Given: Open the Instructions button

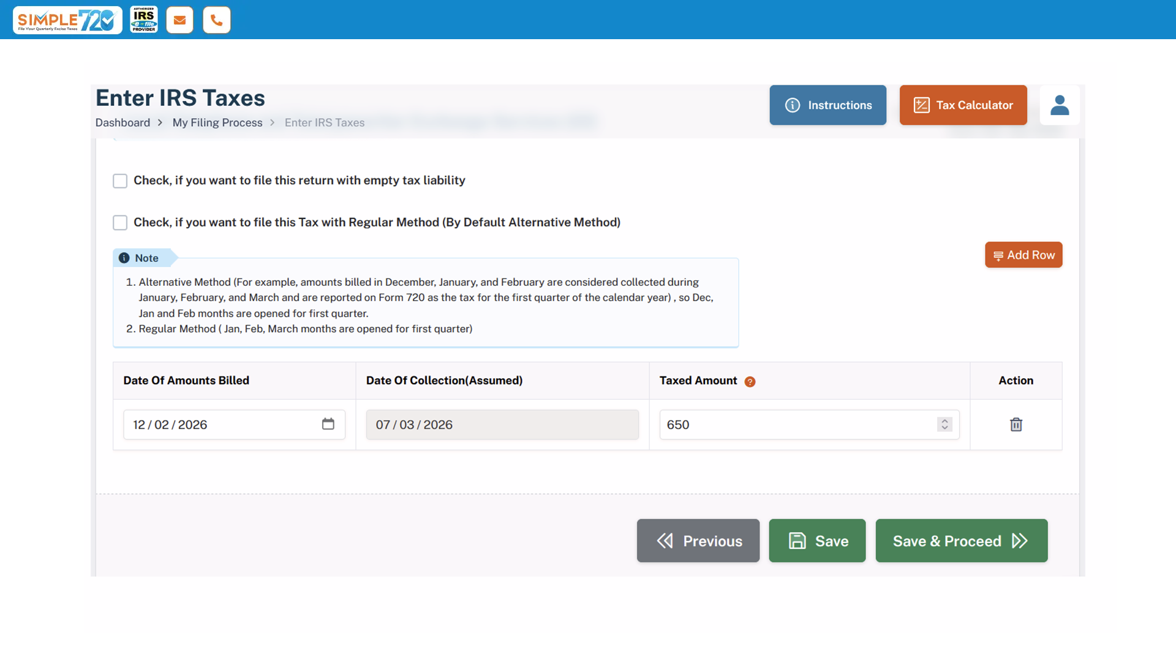Looking at the screenshot, I should [828, 105].
